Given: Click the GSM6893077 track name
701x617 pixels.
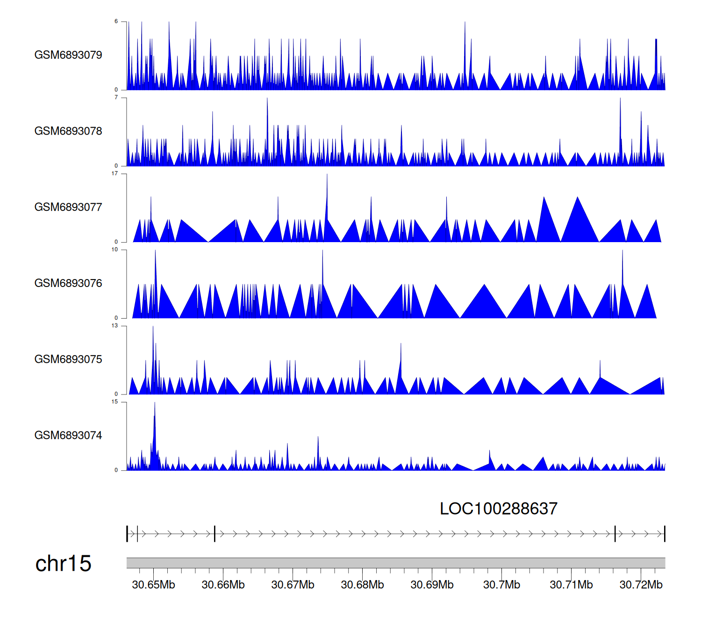Looking at the screenshot, I should point(68,208).
